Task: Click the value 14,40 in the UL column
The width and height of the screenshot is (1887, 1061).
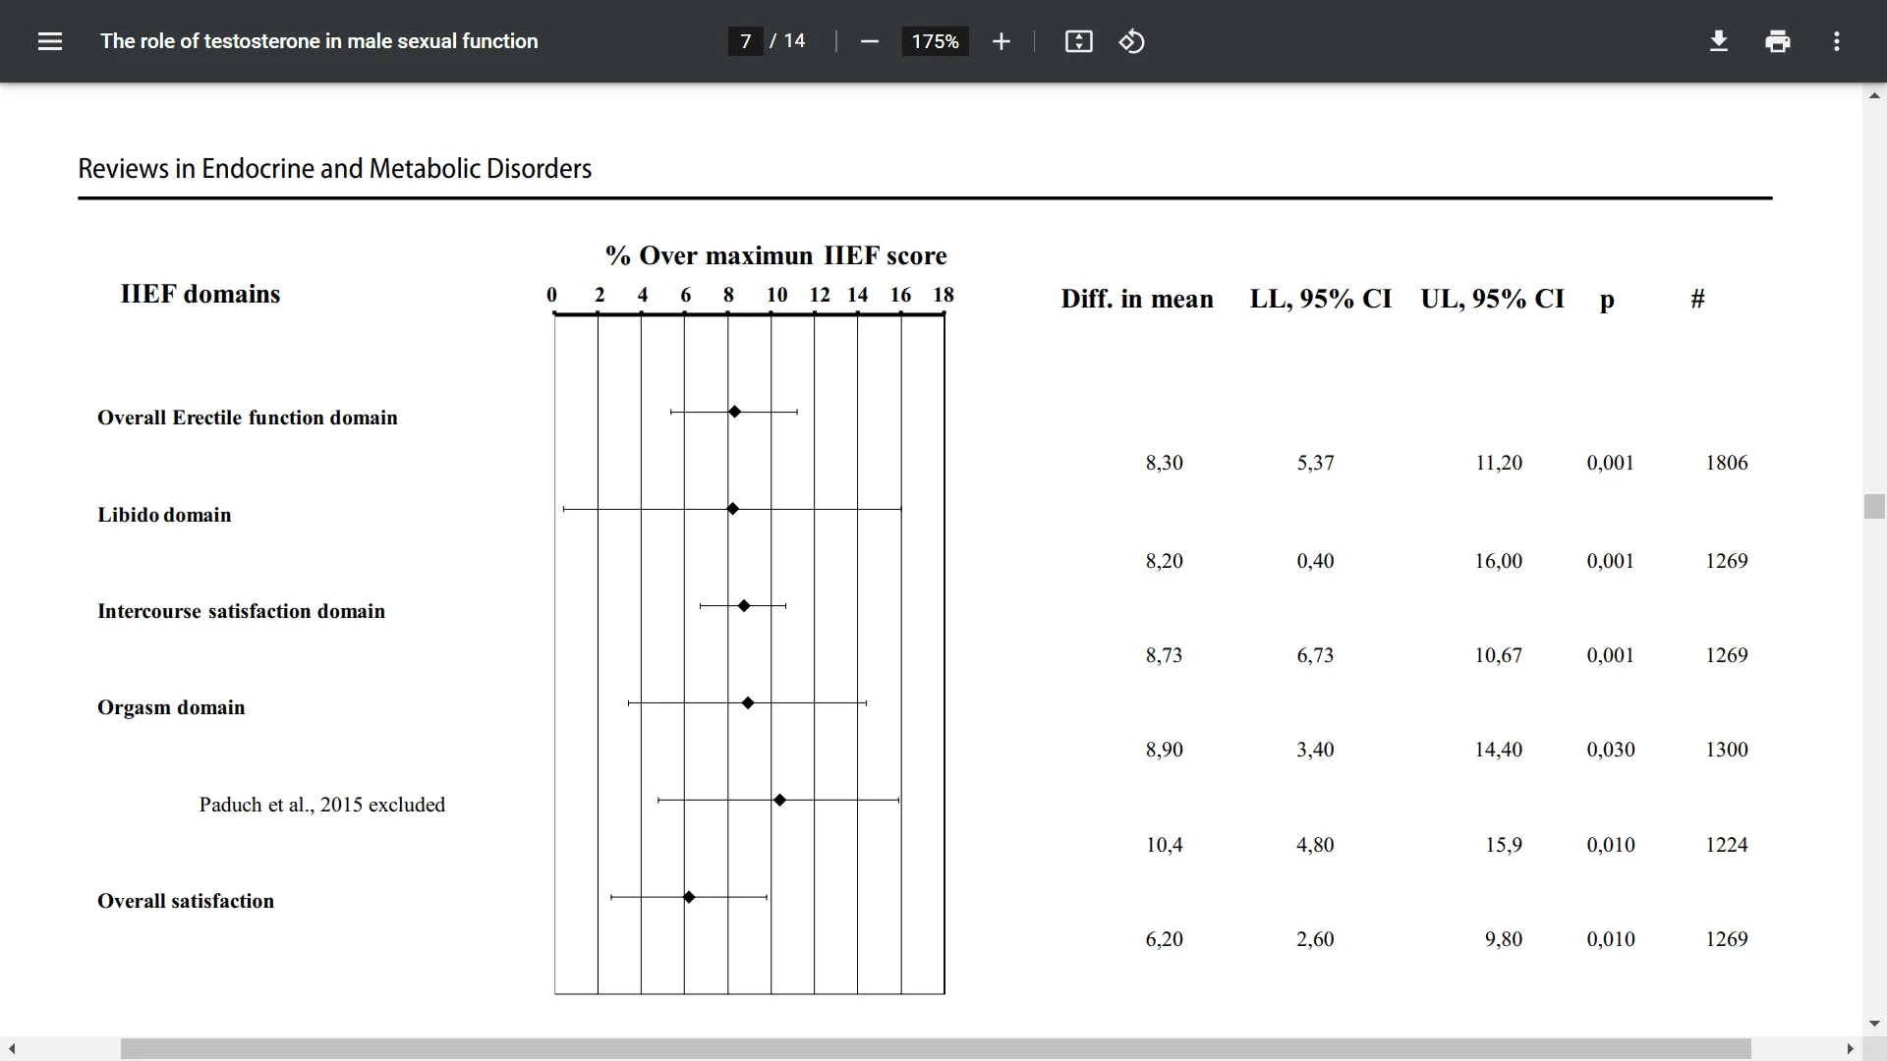Action: click(x=1499, y=750)
